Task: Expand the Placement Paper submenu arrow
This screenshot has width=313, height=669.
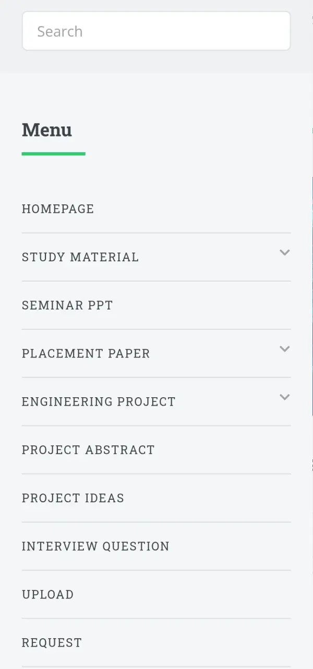Action: [284, 349]
